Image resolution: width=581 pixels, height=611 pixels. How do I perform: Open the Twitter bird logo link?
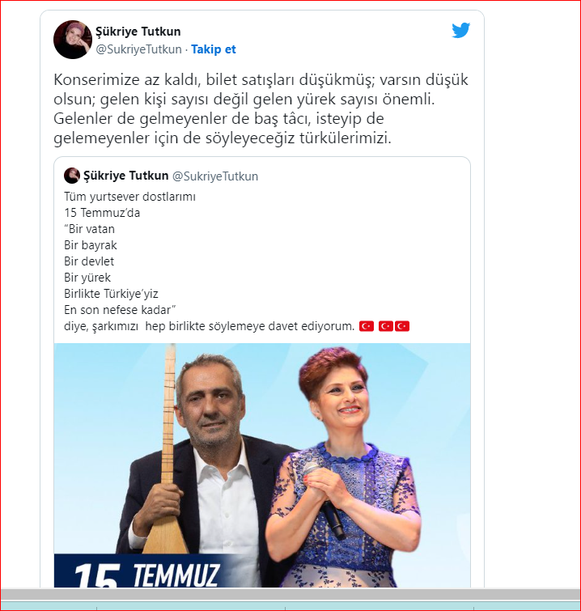460,31
